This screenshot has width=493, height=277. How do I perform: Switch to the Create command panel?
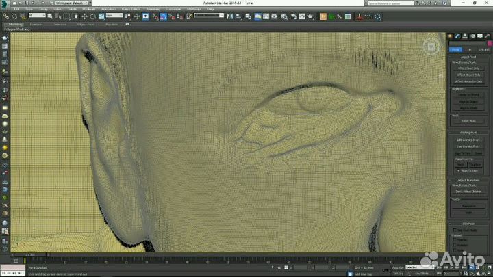coord(451,36)
